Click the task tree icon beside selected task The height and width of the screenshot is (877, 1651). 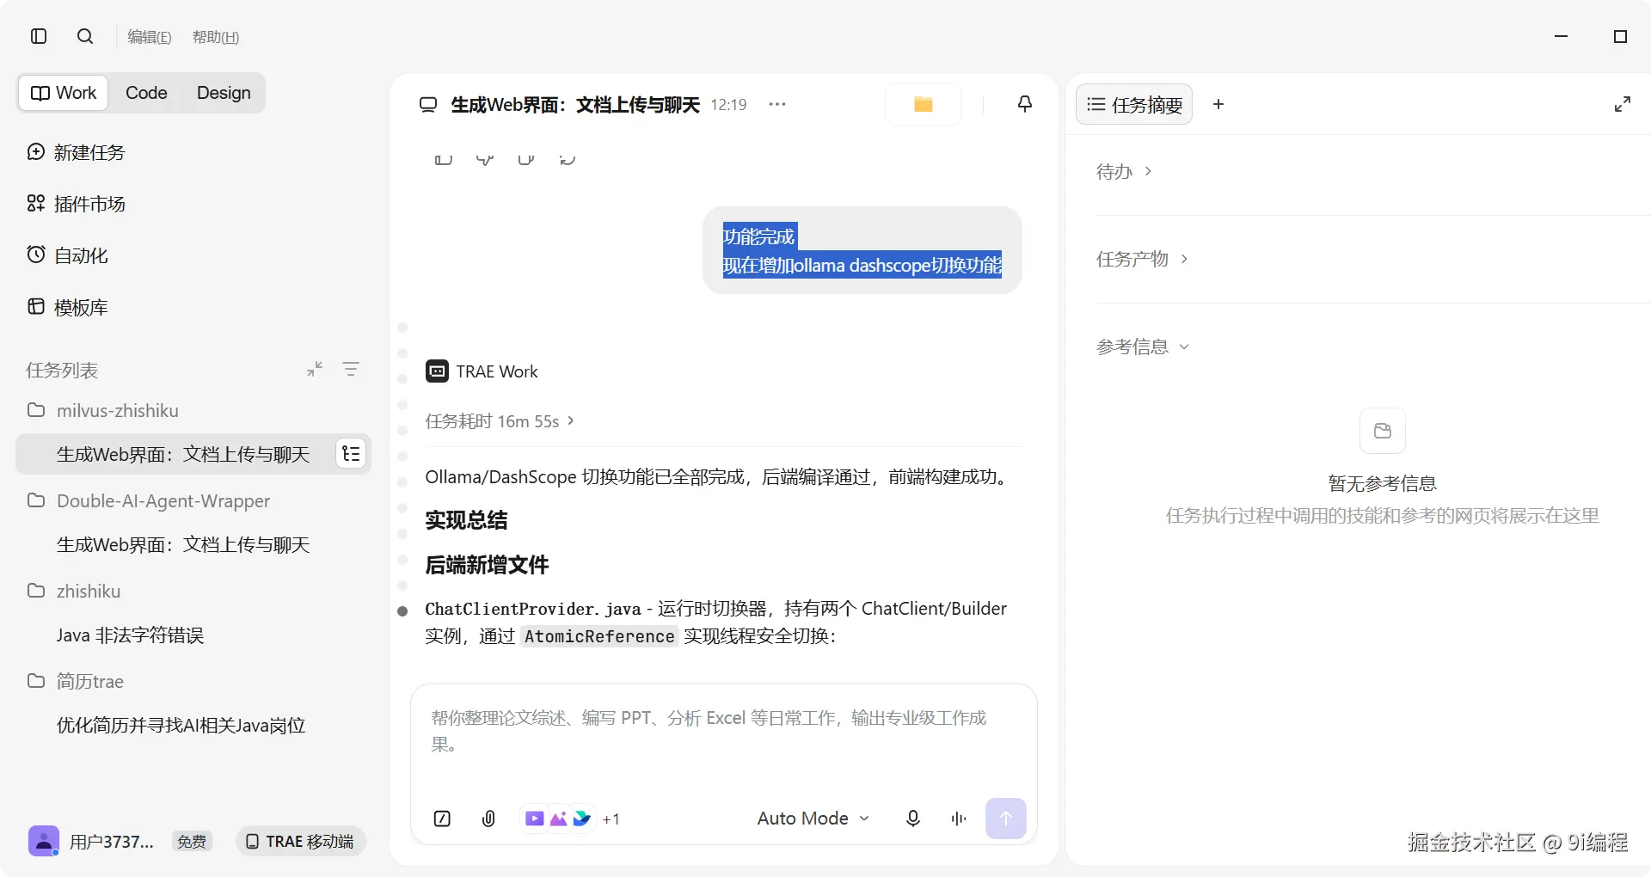(351, 454)
